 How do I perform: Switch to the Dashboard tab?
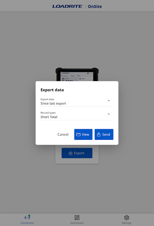(77, 220)
